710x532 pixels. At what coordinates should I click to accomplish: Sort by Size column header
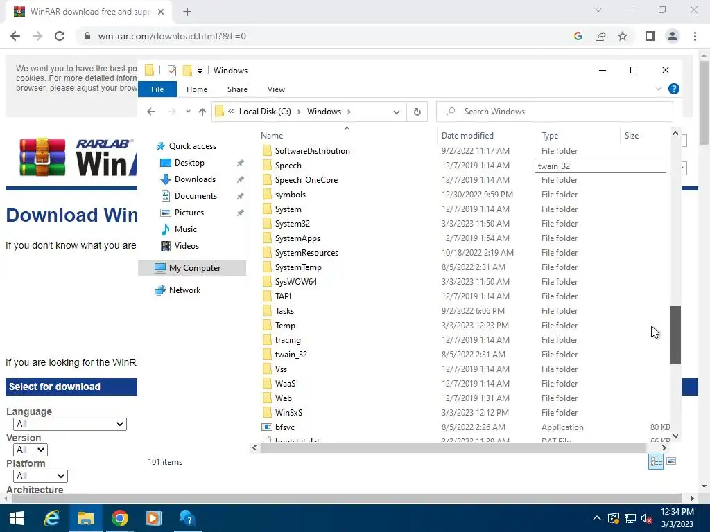(x=632, y=136)
